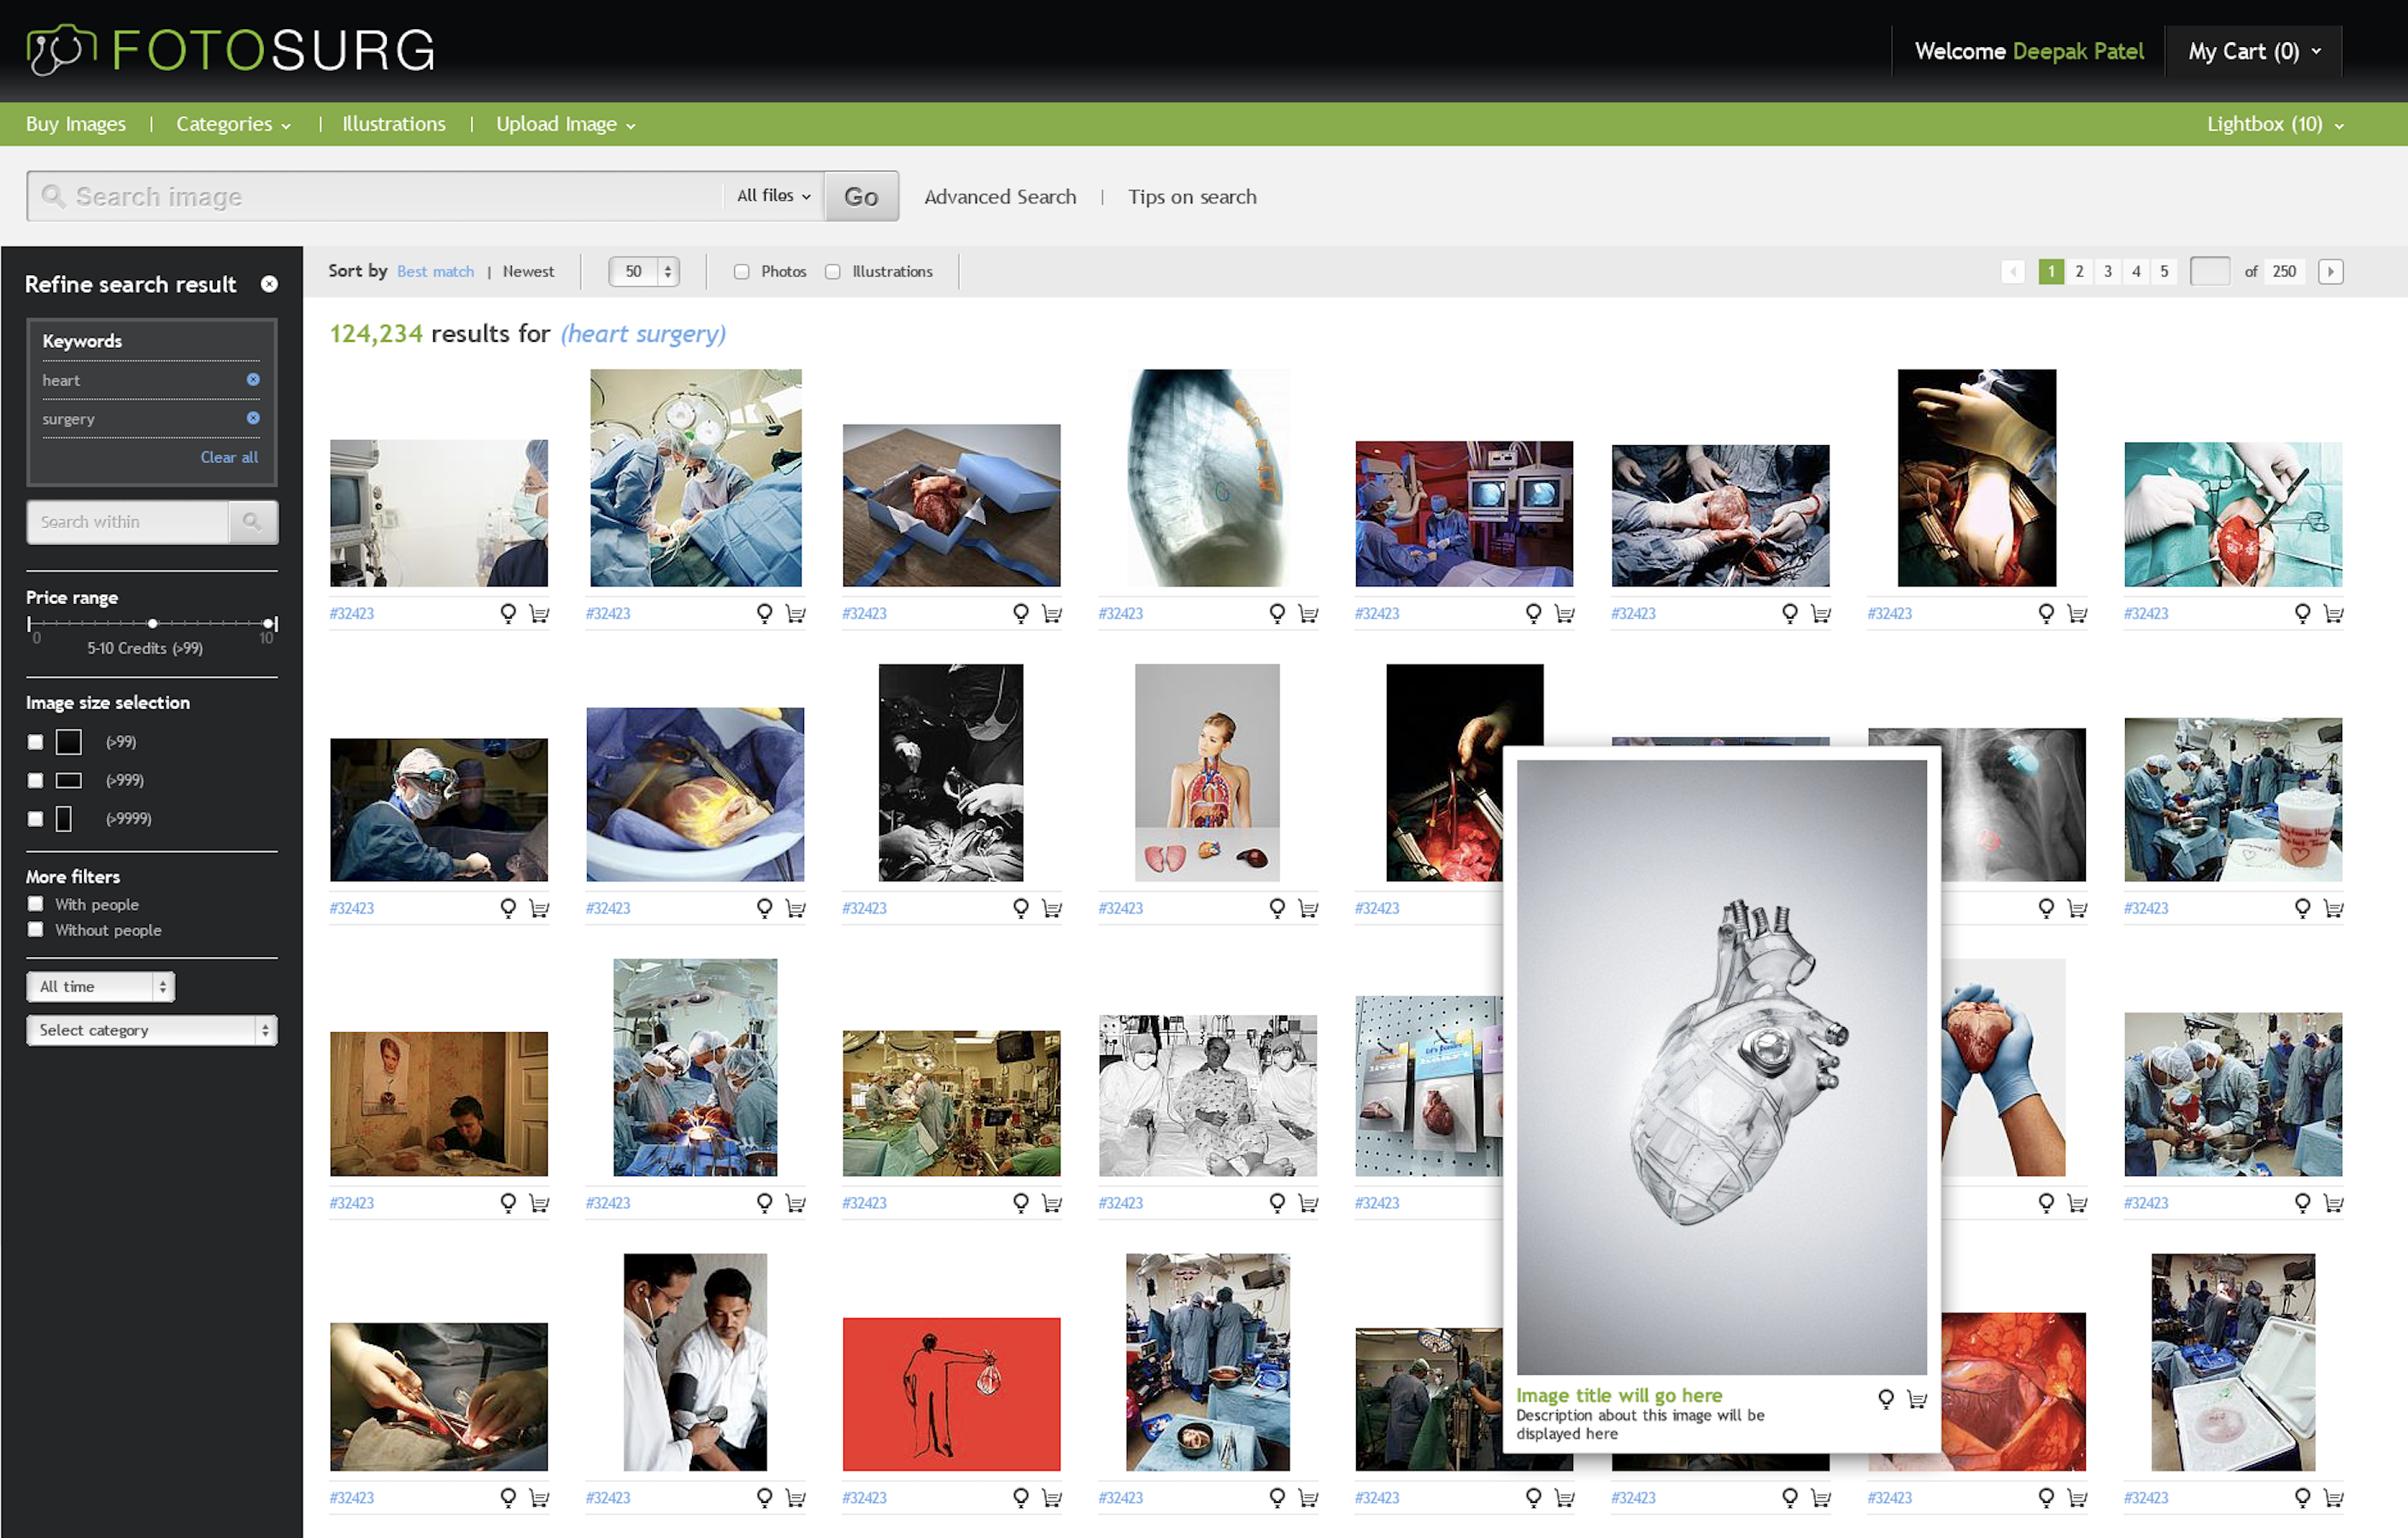This screenshot has height=1538, width=2408.
Task: Go to results page 2
Action: (2079, 271)
